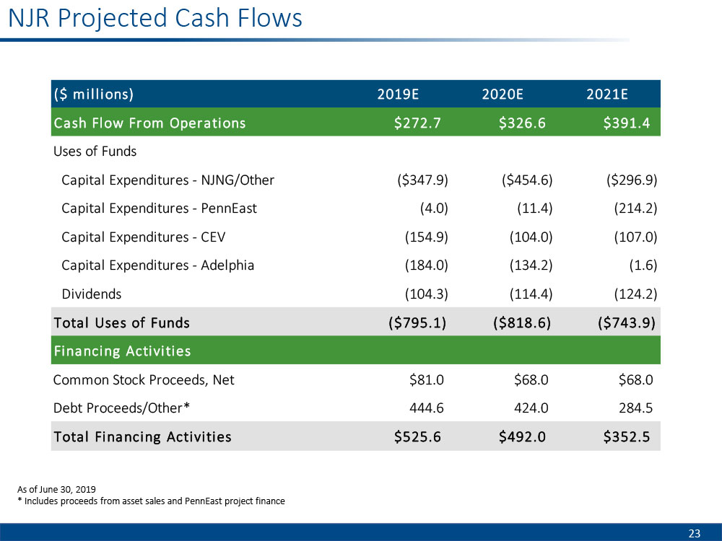Click the green Financing Activities section header
This screenshot has height=541, width=722.
tap(122, 351)
